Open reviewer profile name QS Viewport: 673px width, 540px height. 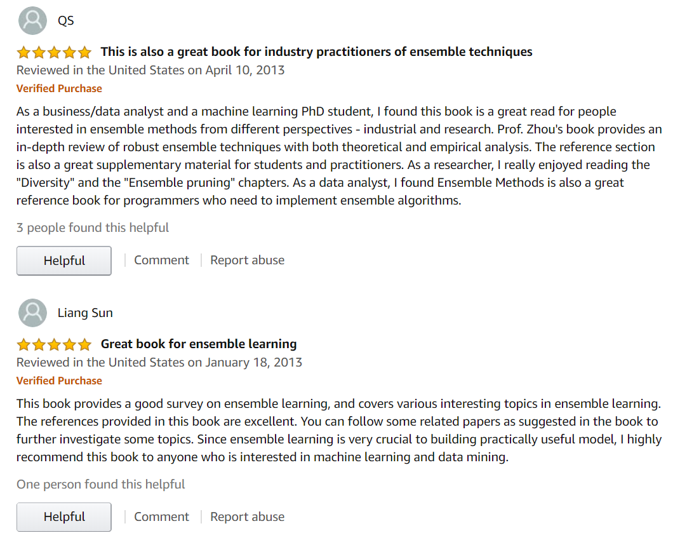(65, 20)
